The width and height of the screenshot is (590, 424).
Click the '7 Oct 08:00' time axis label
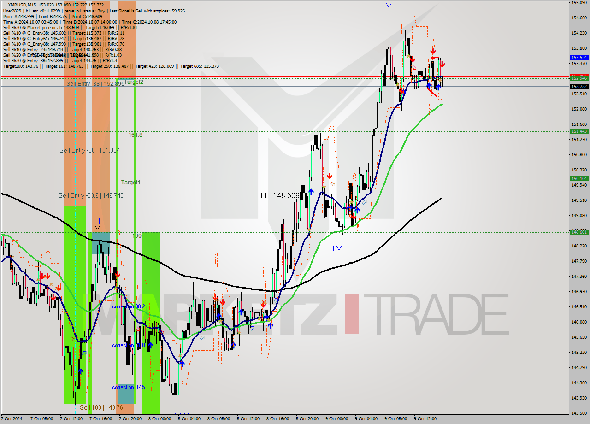tap(42, 419)
